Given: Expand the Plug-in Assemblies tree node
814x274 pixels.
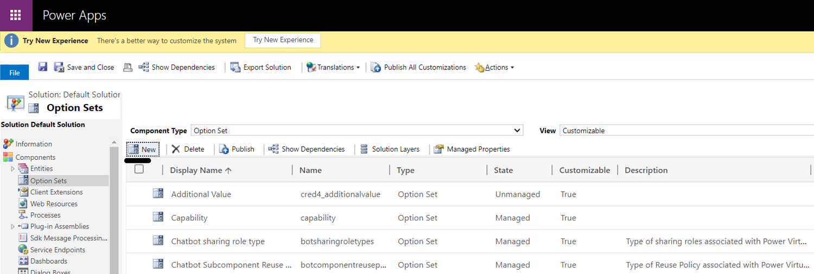Looking at the screenshot, I should point(13,226).
